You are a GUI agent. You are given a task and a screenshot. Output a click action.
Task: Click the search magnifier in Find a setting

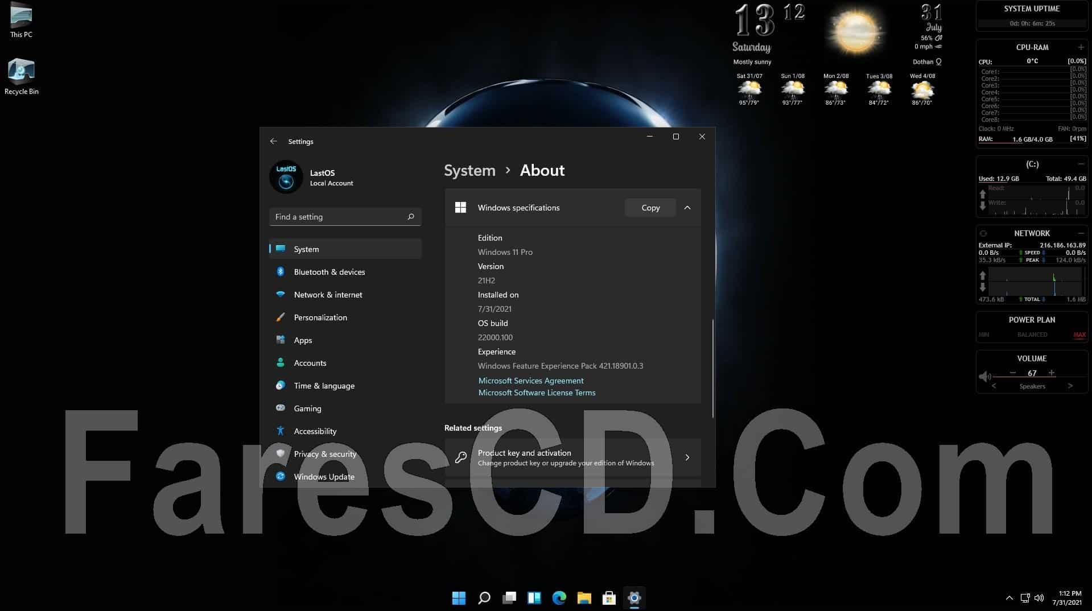point(411,217)
